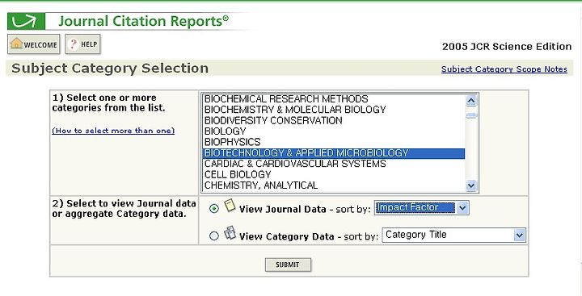
Task: Click the Journal Citation Reports arrow logo
Action: tap(26, 21)
